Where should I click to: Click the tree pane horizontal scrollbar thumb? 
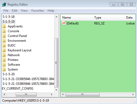pyautogui.click(x=26, y=94)
